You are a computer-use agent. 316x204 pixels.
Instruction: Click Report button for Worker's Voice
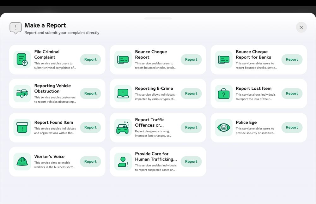pyautogui.click(x=90, y=161)
